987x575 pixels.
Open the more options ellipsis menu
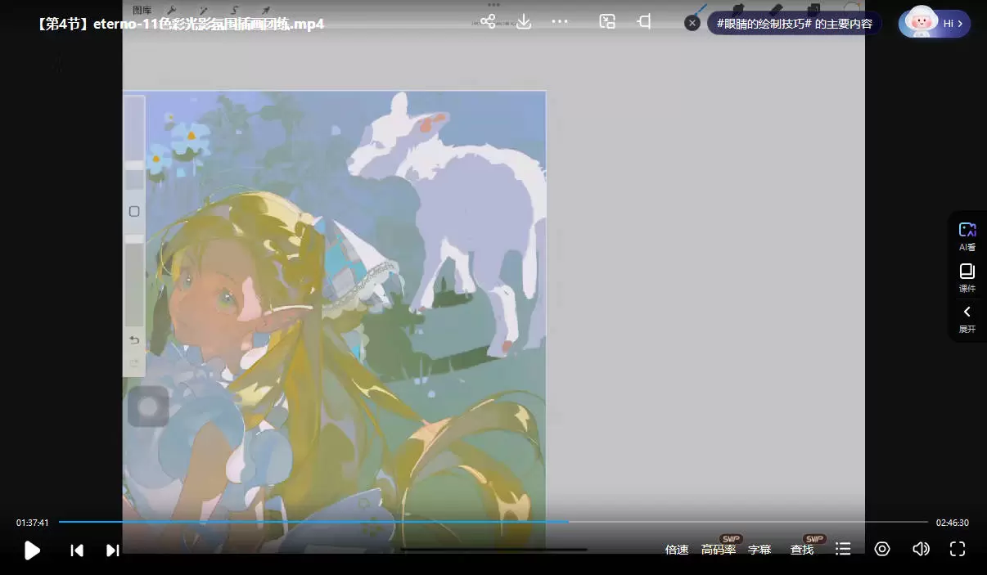pos(560,21)
